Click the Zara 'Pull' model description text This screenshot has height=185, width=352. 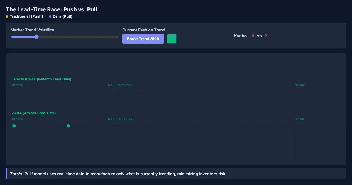[x=118, y=174]
